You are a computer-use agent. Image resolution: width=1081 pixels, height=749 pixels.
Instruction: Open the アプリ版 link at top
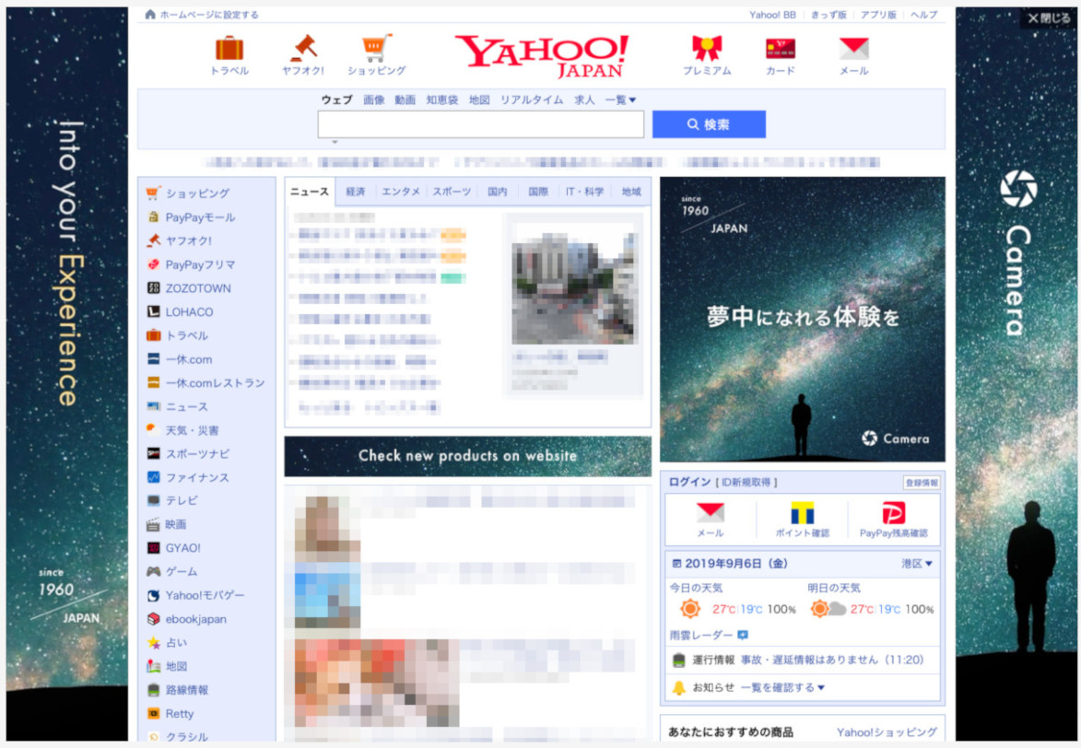tap(878, 15)
